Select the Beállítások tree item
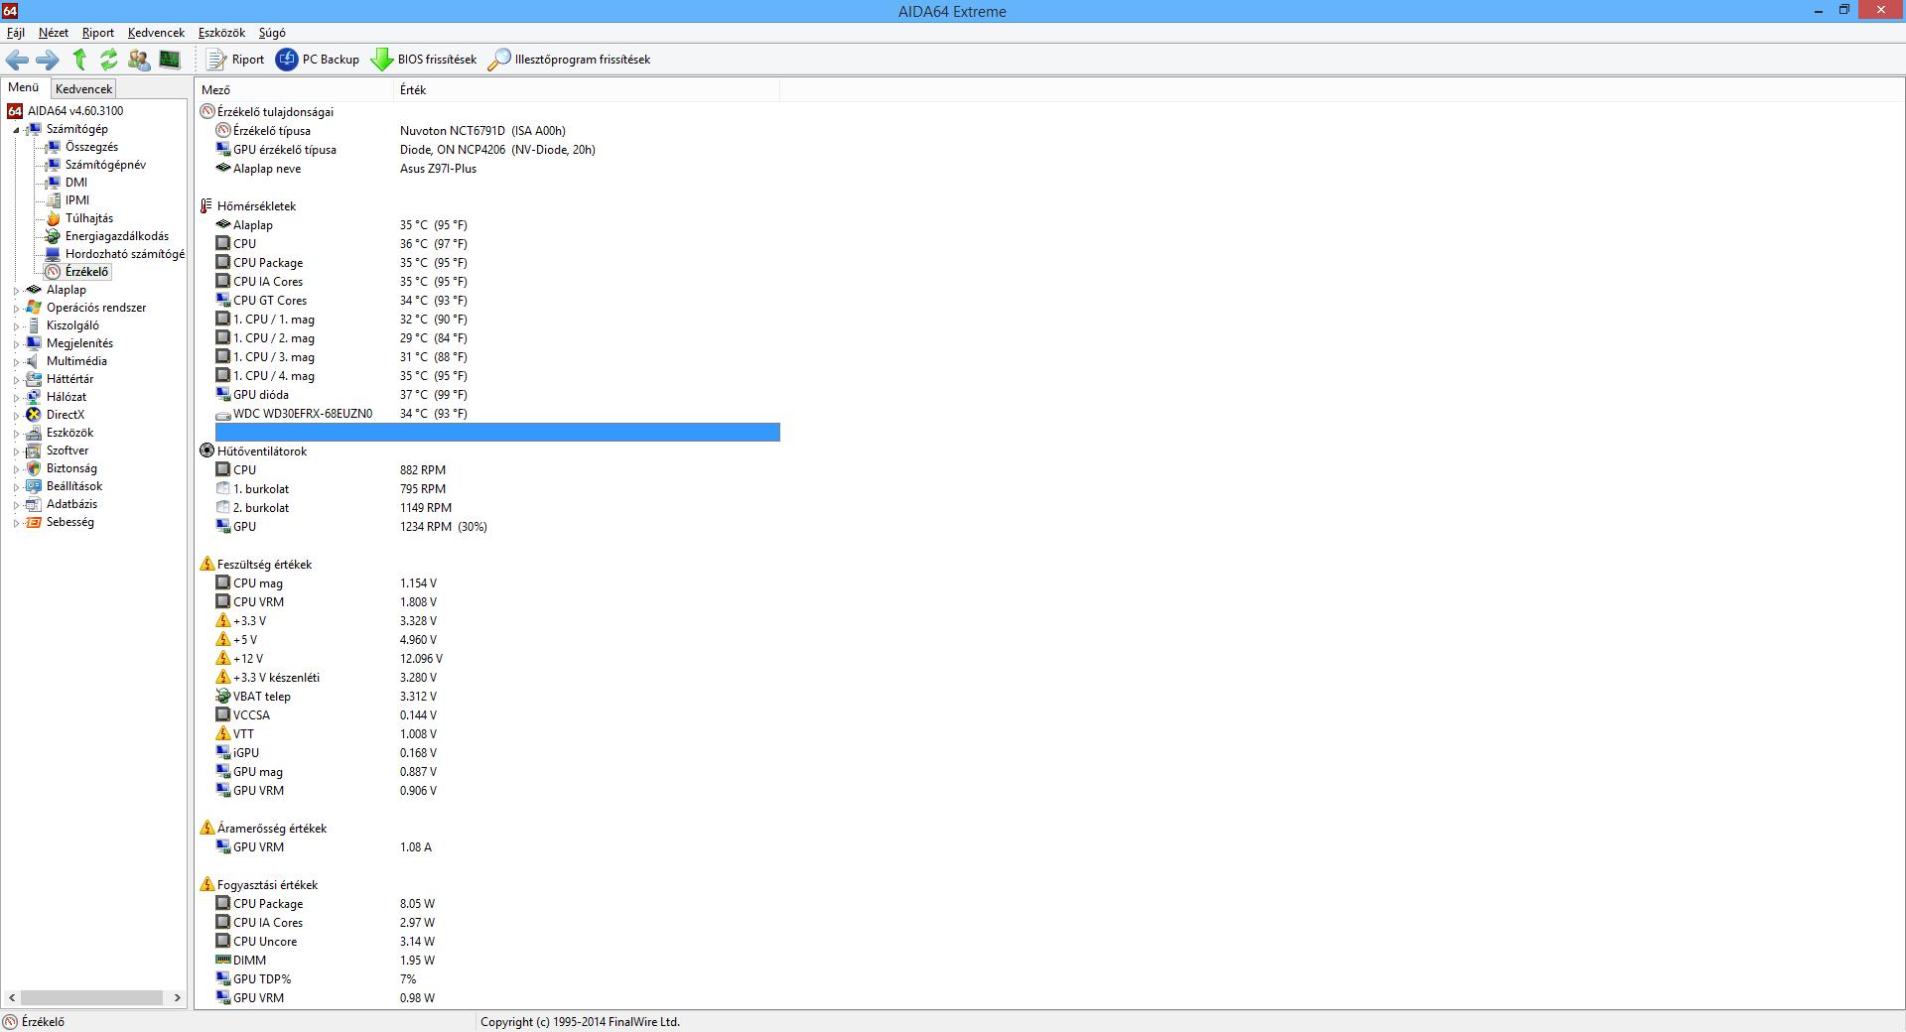Screen dimensions: 1906x1032 pos(74,486)
